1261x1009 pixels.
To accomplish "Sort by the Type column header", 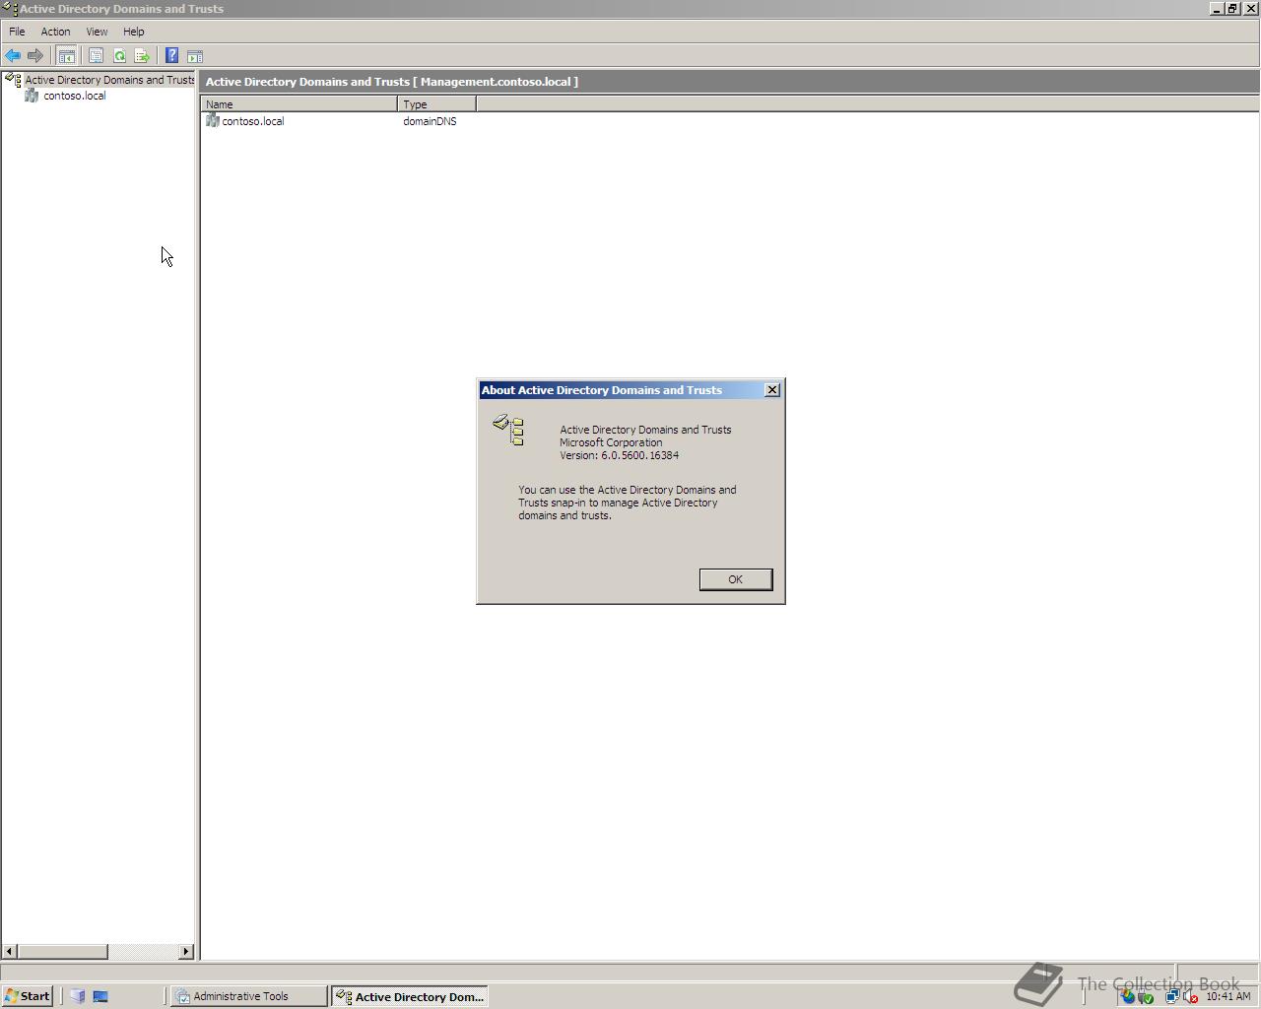I will [x=436, y=103].
